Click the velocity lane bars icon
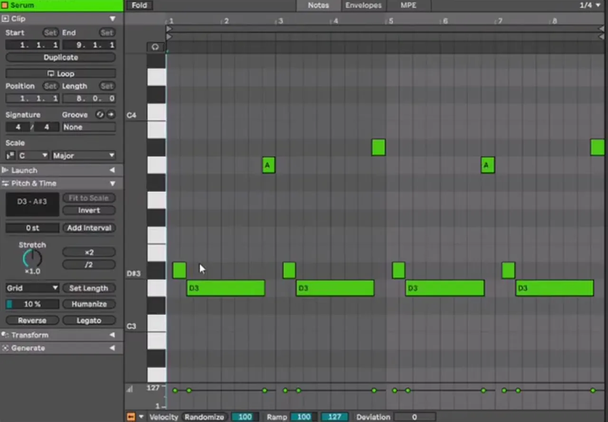Screen dimensions: 608x422 point(130,389)
